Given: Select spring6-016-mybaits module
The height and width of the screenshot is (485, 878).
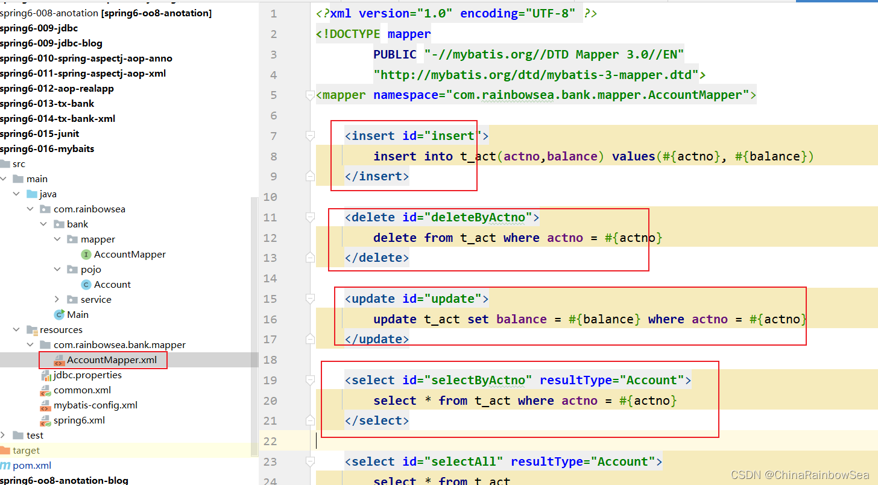Looking at the screenshot, I should point(47,149).
